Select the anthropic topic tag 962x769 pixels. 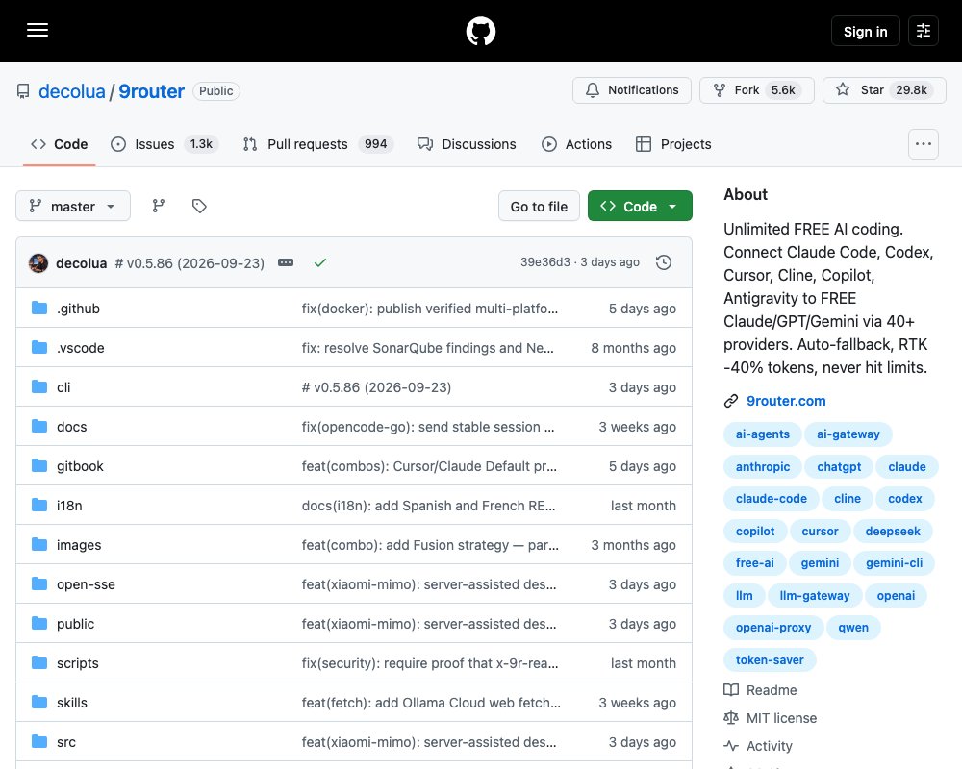[763, 466]
